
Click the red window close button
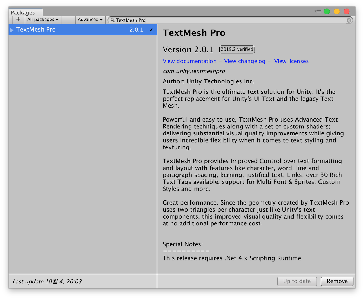click(x=346, y=11)
